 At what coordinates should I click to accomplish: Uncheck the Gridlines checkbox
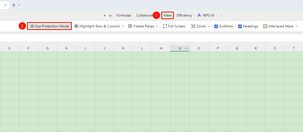(x=216, y=26)
